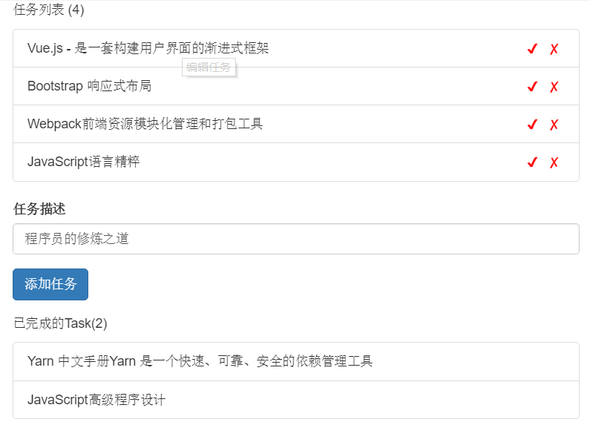This screenshot has width=590, height=425.
Task: Delete the Vue.js task with red X
Action: 554,49
